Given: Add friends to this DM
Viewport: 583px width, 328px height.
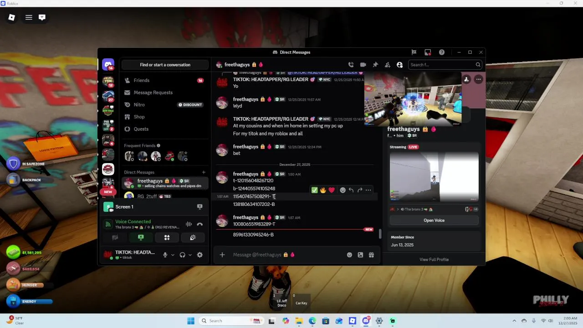Looking at the screenshot, I should point(387,65).
